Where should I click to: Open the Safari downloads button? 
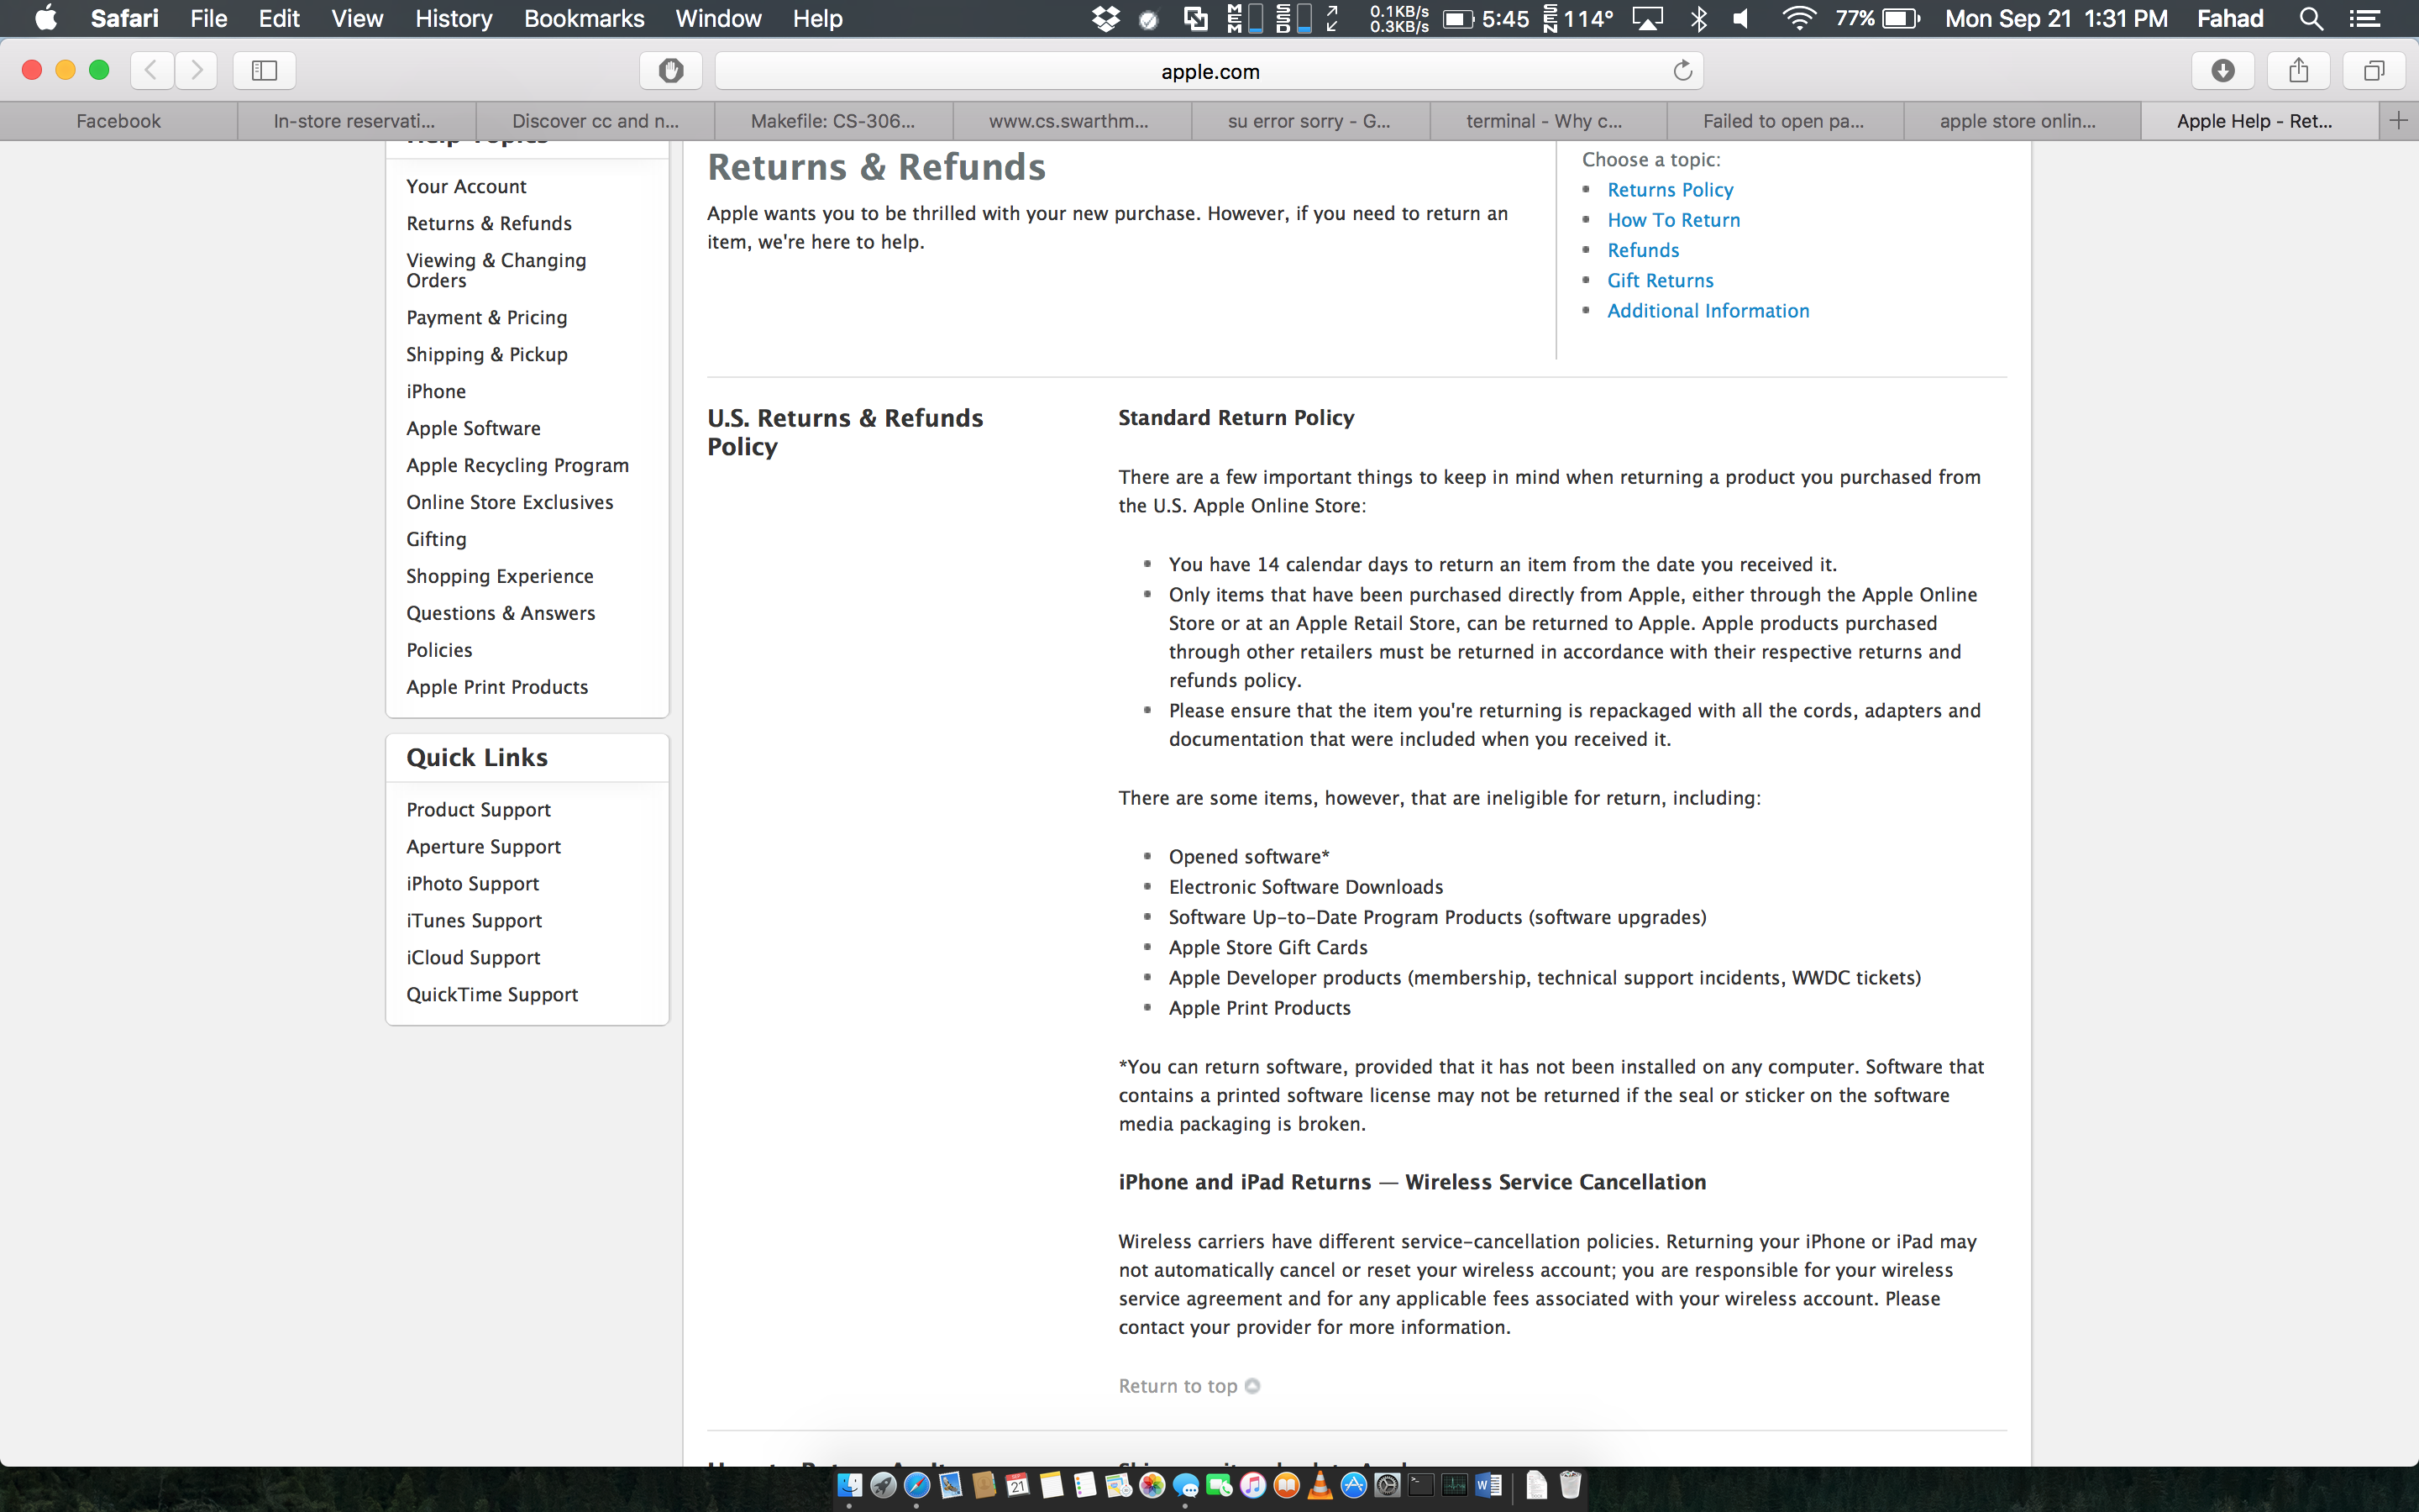[x=2222, y=70]
